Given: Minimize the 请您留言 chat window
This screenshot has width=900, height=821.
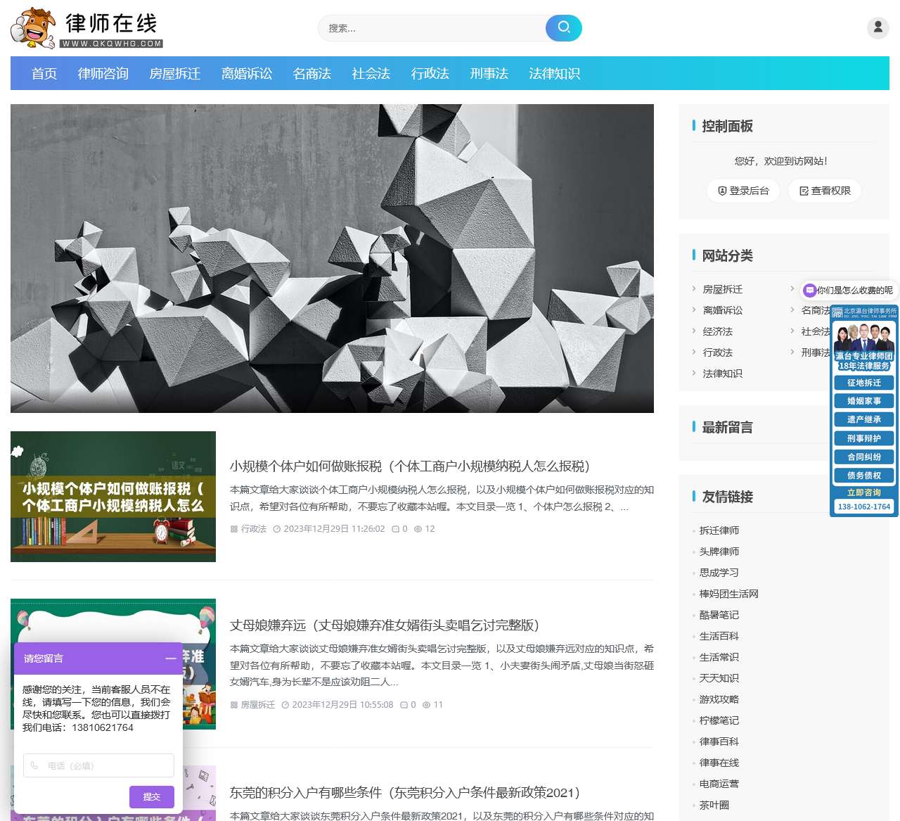Looking at the screenshot, I should [x=171, y=658].
